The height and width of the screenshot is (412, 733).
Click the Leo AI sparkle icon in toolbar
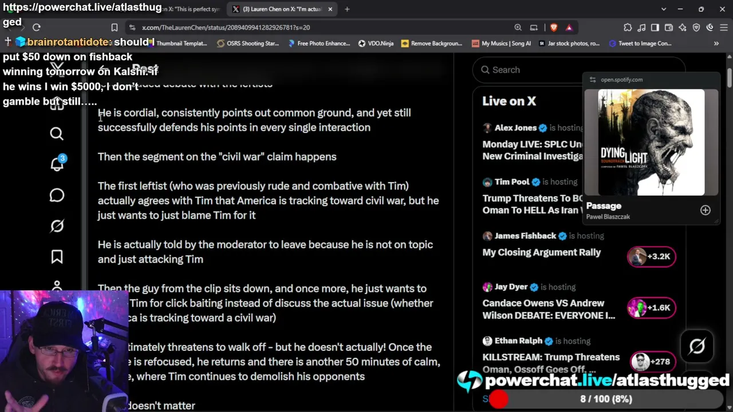tap(683, 27)
